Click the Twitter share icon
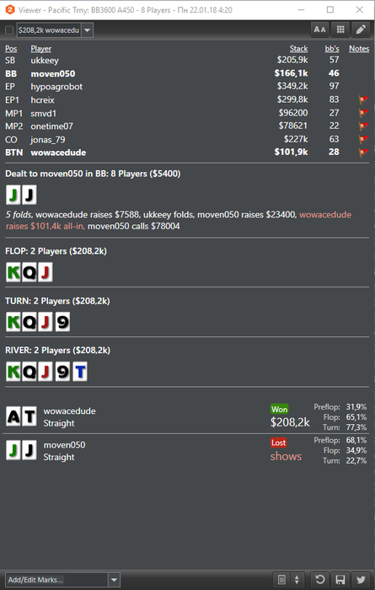 click(361, 580)
